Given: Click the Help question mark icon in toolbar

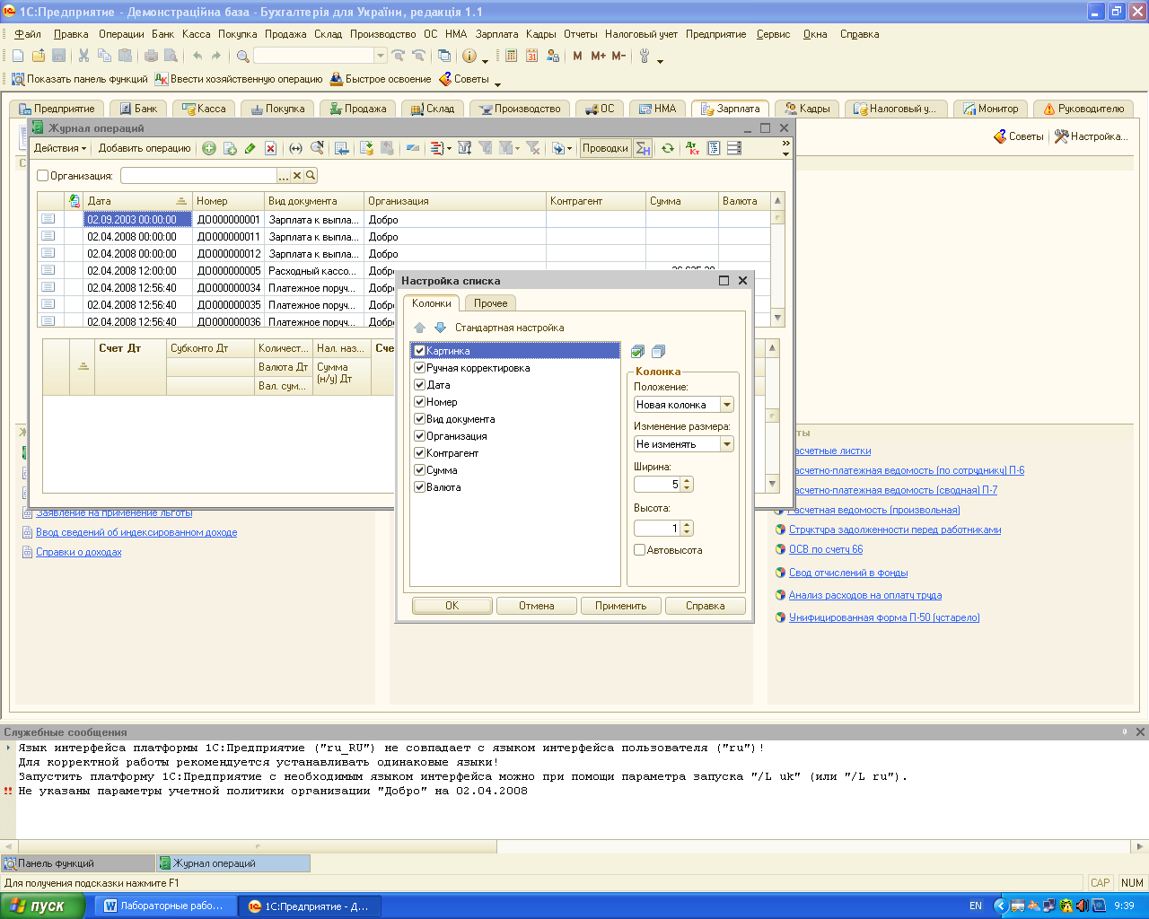Looking at the screenshot, I should [469, 56].
